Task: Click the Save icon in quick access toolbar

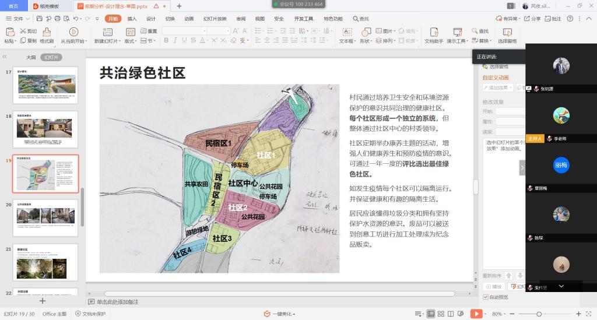Action: (x=39, y=19)
